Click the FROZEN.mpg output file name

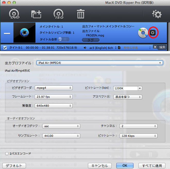pos(95,35)
